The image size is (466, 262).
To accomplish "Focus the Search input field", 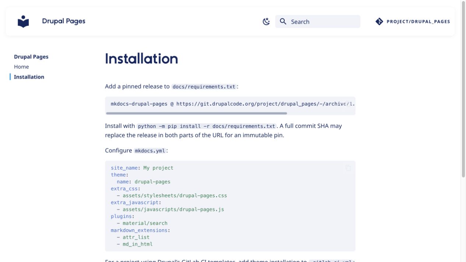I will [318, 22].
